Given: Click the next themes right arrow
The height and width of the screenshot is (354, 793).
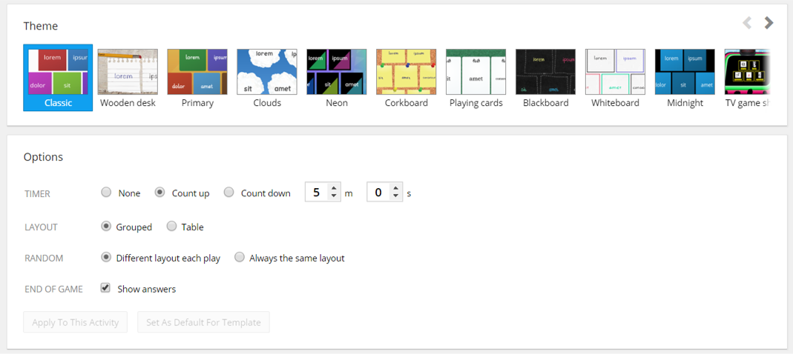Looking at the screenshot, I should 769,23.
